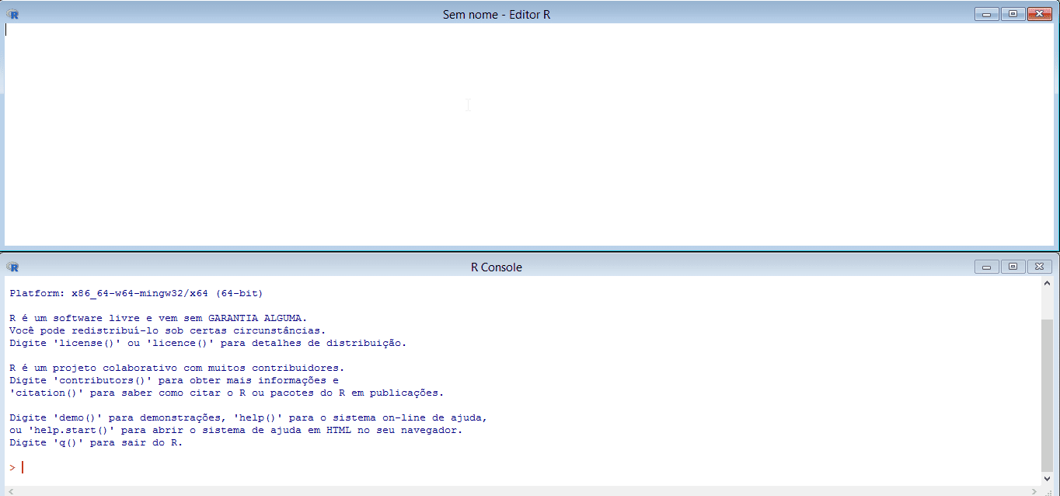Click the horizontal scrollbar right arrow
1060x496 pixels.
(x=1034, y=491)
